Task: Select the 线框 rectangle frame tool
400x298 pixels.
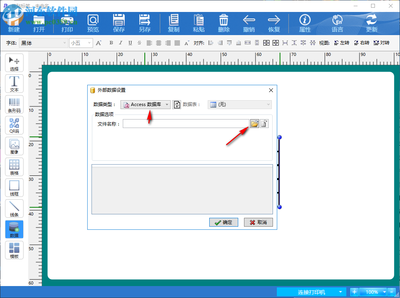Action: pyautogui.click(x=14, y=188)
